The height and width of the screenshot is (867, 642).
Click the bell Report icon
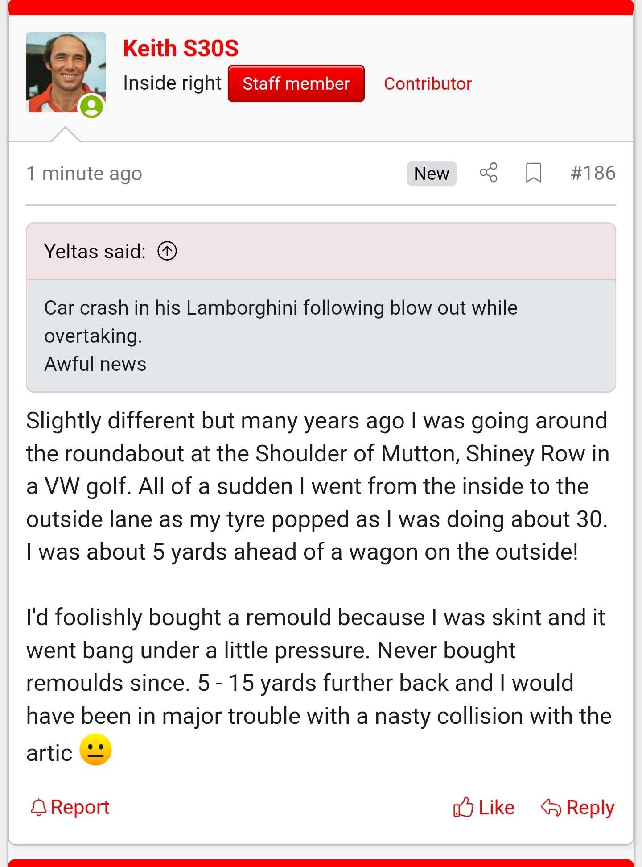(39, 807)
